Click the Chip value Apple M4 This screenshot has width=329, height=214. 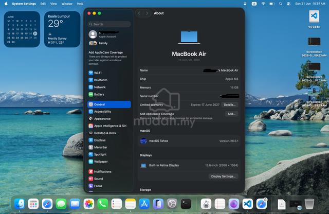[x=232, y=79]
